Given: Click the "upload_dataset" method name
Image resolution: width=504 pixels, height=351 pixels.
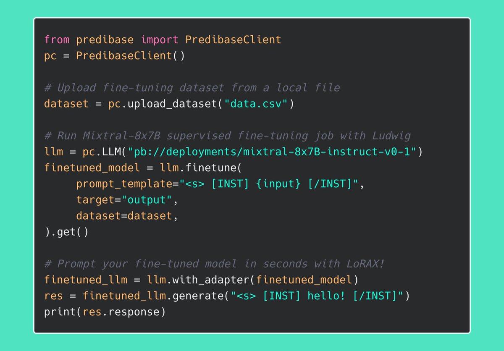Looking at the screenshot, I should click(172, 104).
